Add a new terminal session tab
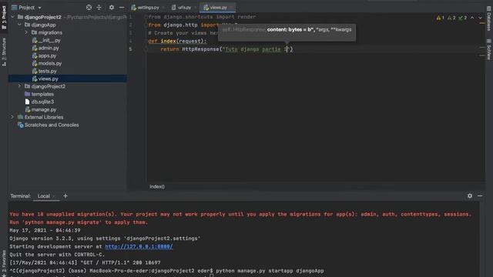Screen dimensions: 493x277 pos(65,195)
